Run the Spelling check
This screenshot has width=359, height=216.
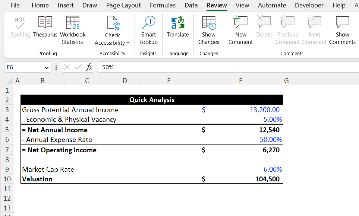tap(20, 26)
